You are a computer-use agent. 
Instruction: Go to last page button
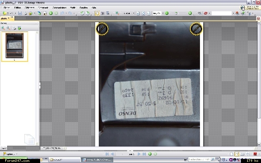(144, 154)
